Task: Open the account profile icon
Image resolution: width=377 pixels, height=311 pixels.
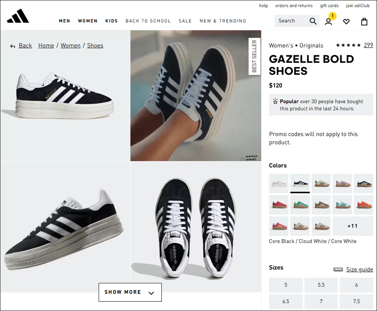Action: tap(328, 22)
